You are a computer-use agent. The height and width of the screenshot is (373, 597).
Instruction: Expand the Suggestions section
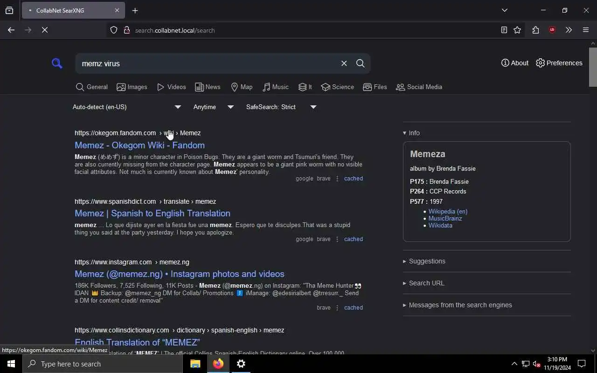pos(424,261)
